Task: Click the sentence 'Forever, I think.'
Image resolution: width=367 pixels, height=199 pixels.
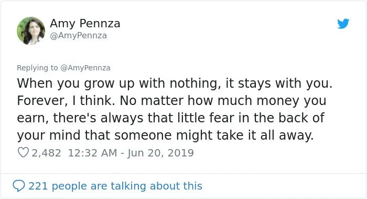Action: tap(66, 101)
